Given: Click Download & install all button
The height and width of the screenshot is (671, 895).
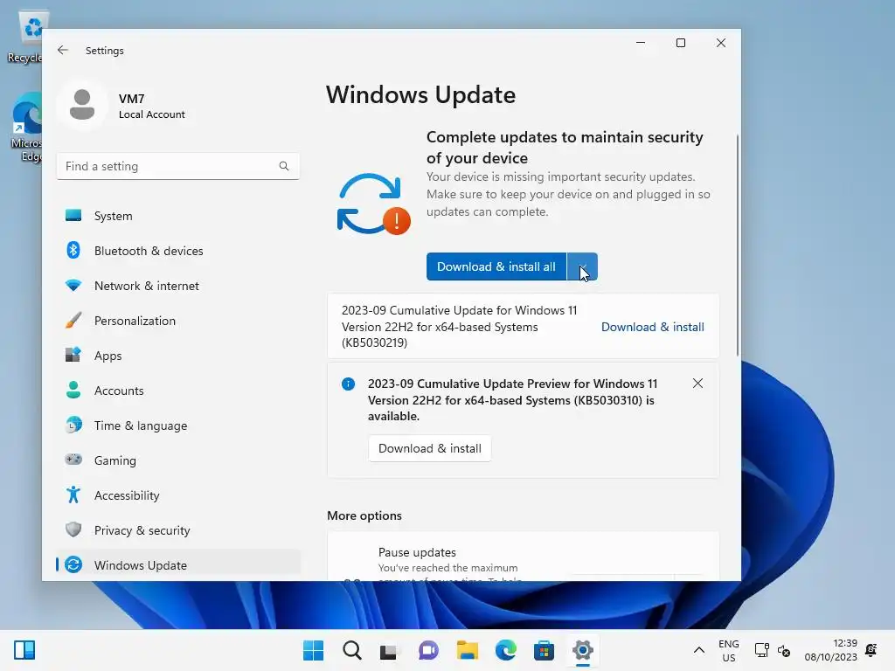Looking at the screenshot, I should (496, 266).
